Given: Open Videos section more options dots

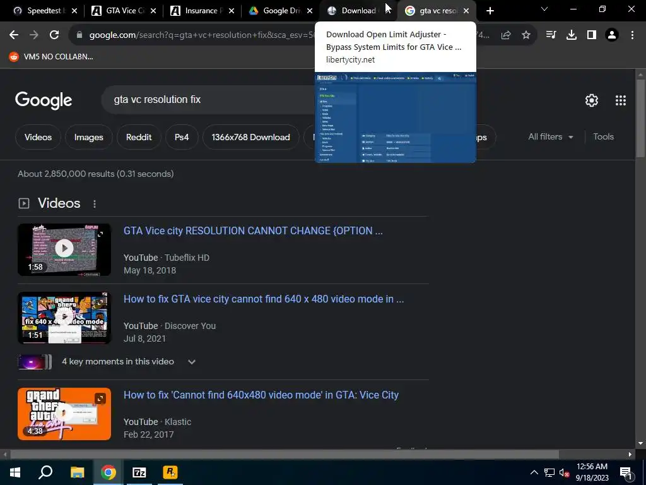Looking at the screenshot, I should click(95, 204).
